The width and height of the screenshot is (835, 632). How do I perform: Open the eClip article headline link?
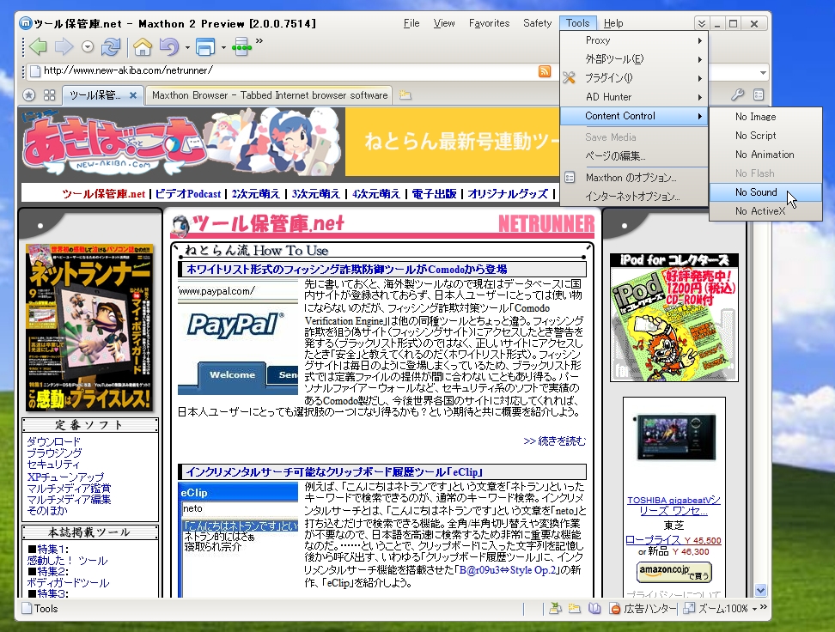(334, 472)
